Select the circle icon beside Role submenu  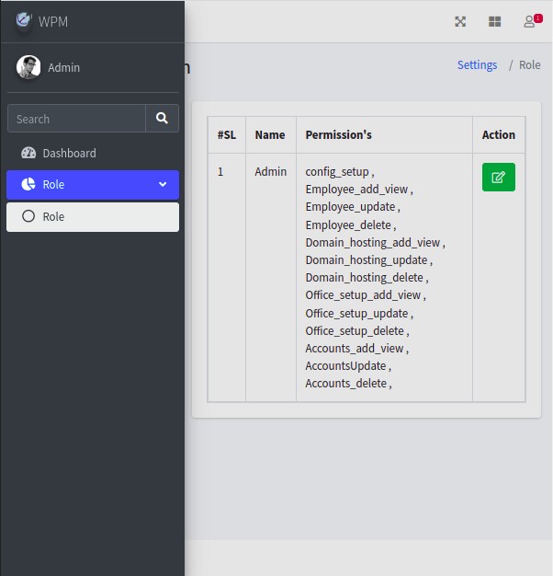click(x=28, y=217)
